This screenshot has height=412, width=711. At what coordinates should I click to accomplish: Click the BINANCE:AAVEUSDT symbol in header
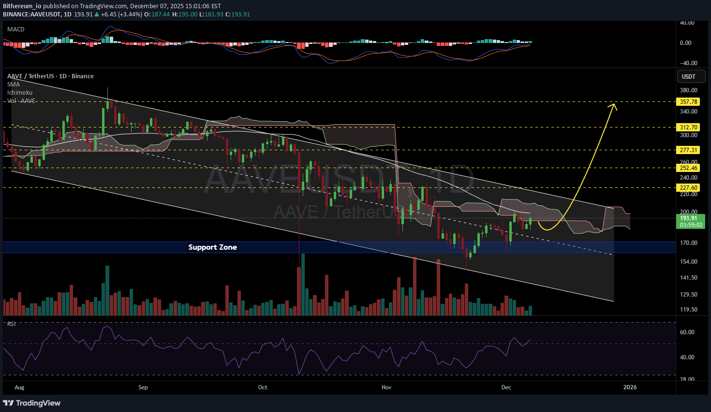[x=32, y=14]
